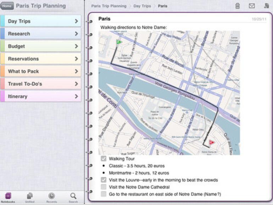
Task: Show the Recents tab
Action: click(x=51, y=198)
